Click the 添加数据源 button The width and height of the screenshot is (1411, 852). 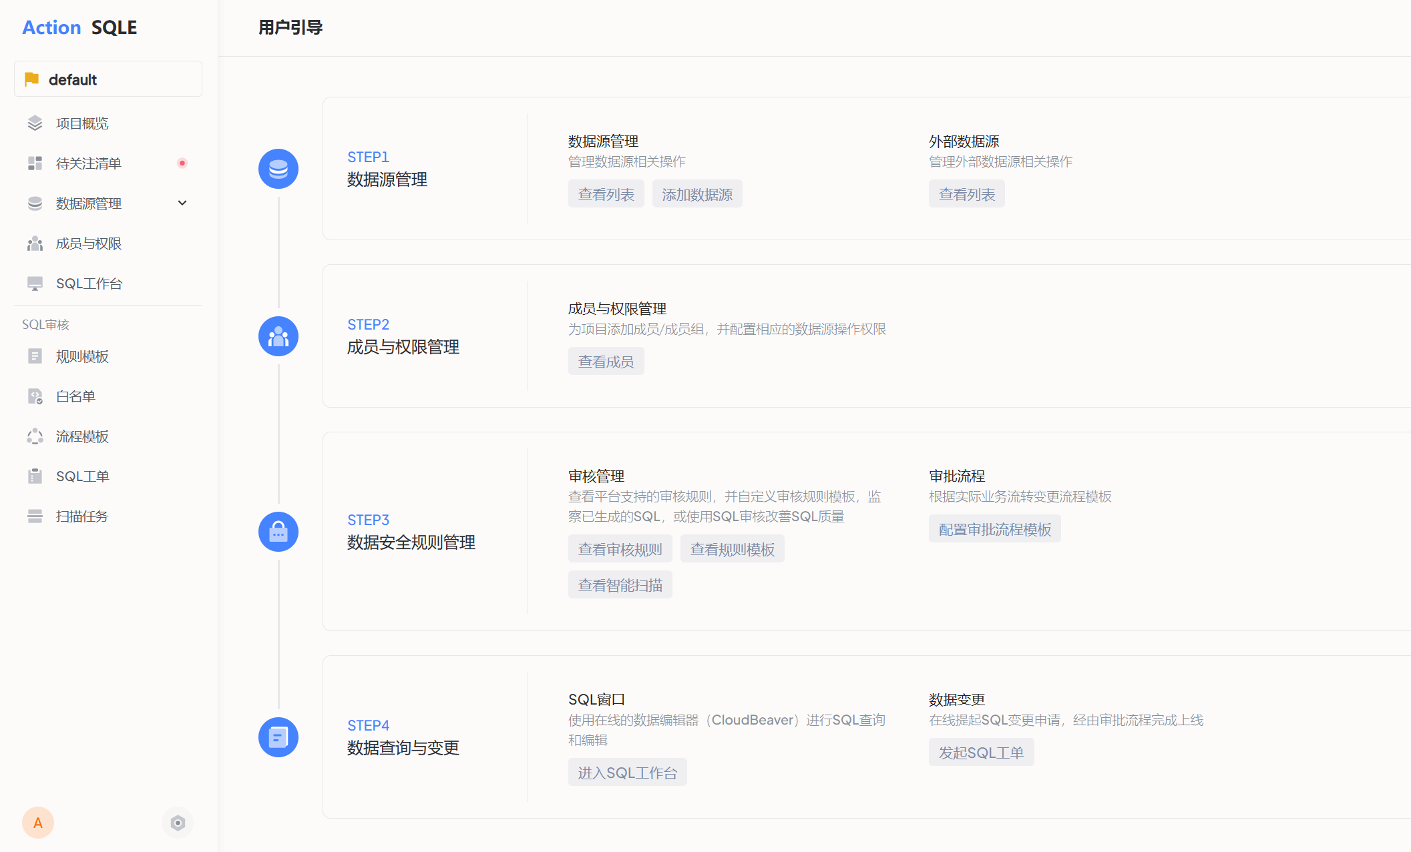[696, 194]
